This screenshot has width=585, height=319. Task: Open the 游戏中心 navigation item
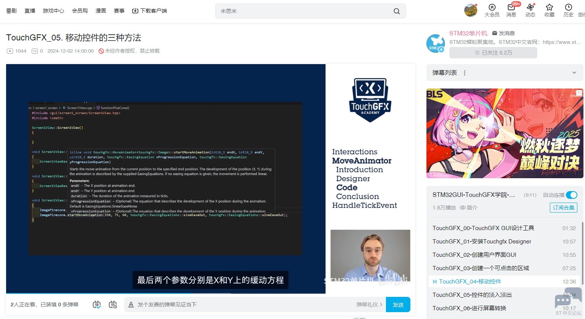[53, 11]
